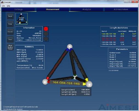Select the 164-C04-151-165 row in Length deviations
The image size is (139, 111).
[x=119, y=34]
